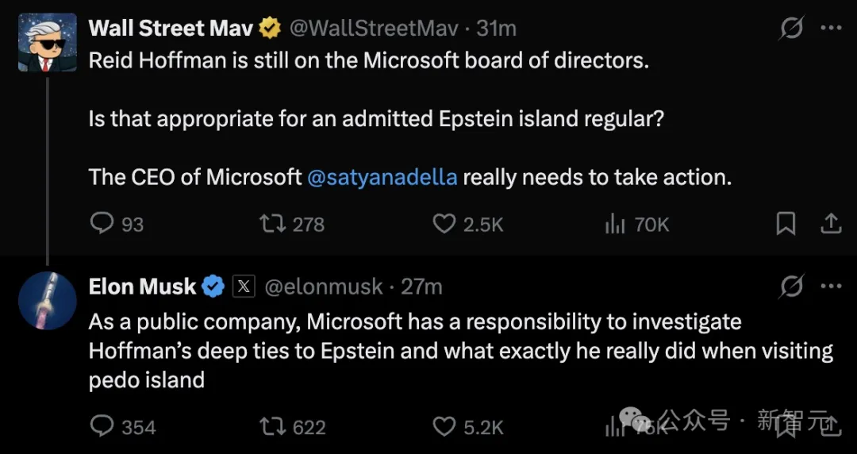This screenshot has height=454, width=857.
Task: Click the Wall Street Mav display name
Action: 171,29
